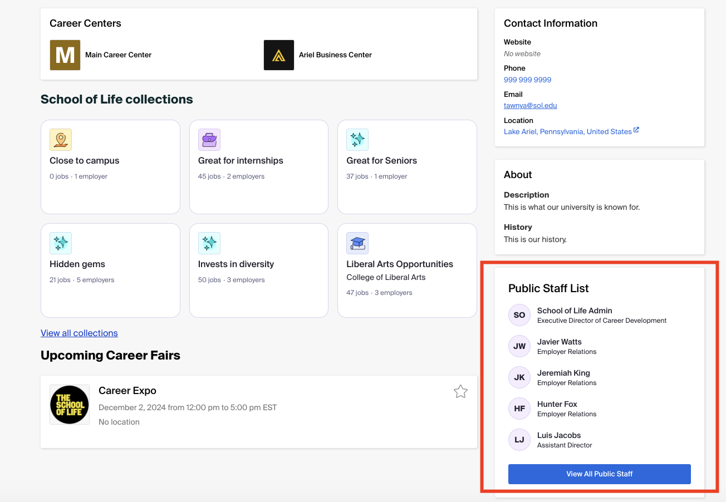726x502 pixels.
Task: Click Javier Watts staff name
Action: point(560,342)
